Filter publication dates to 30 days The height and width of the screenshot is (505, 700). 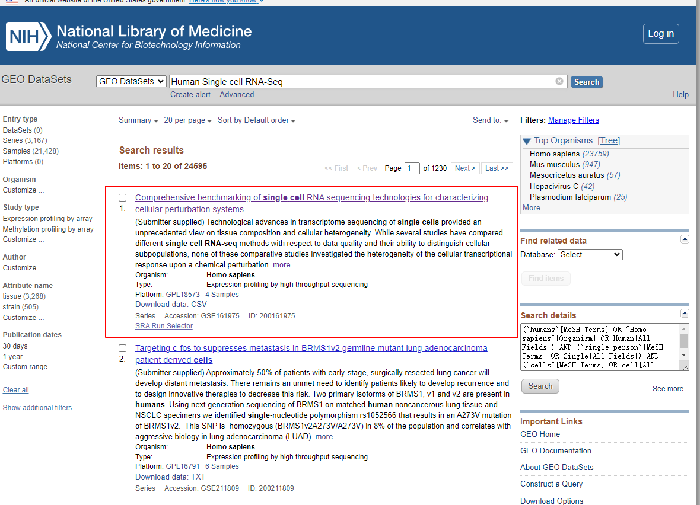15,346
